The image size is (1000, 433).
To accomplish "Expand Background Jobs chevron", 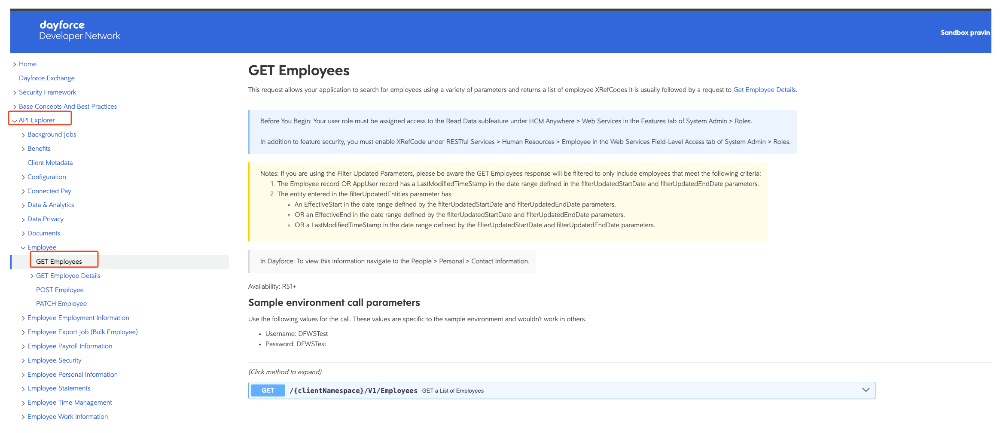I will [x=23, y=135].
